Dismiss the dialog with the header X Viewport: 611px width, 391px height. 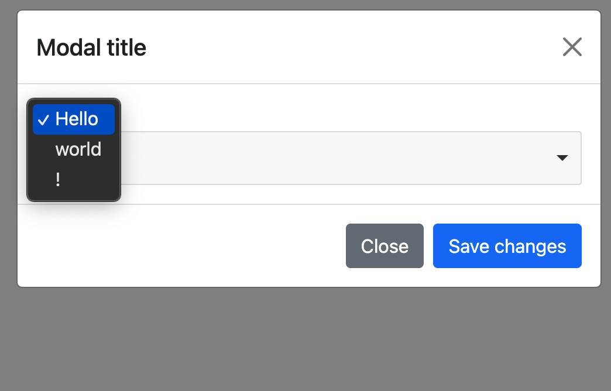point(572,47)
